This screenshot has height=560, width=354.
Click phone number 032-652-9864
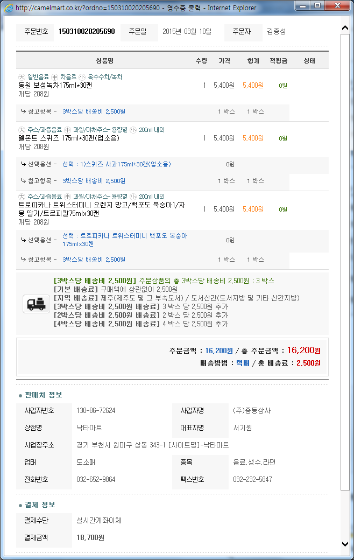coord(96,479)
